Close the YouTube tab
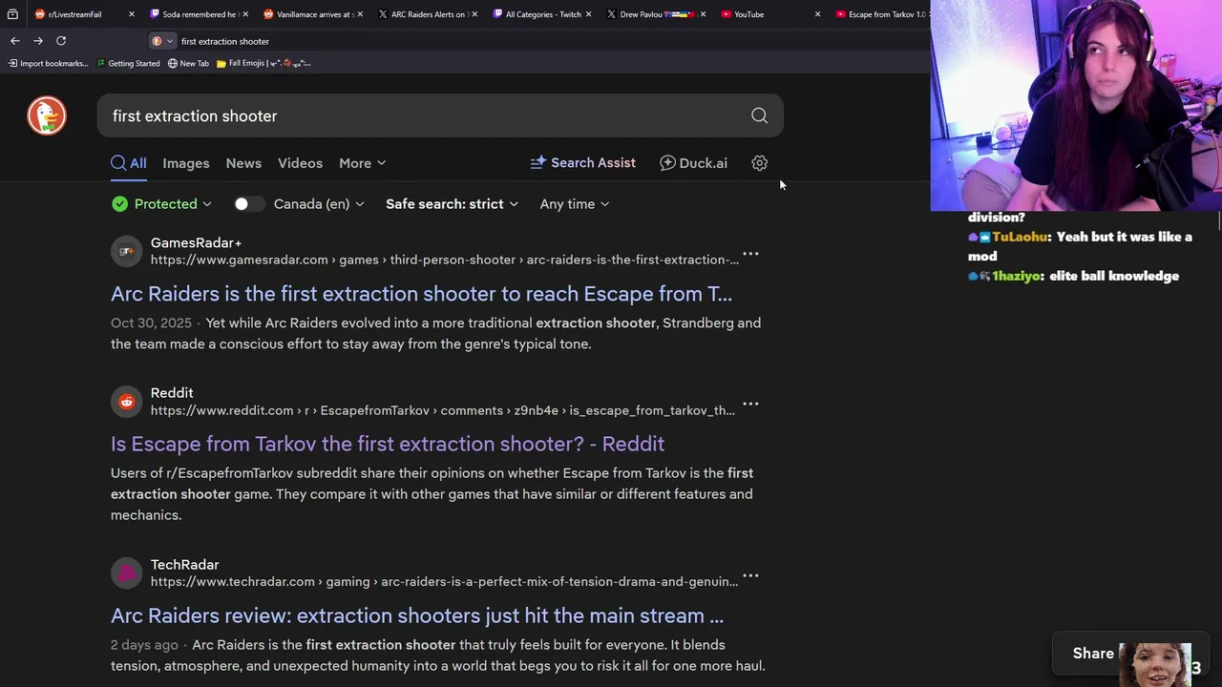Screen dimensions: 1222x687 point(817,14)
